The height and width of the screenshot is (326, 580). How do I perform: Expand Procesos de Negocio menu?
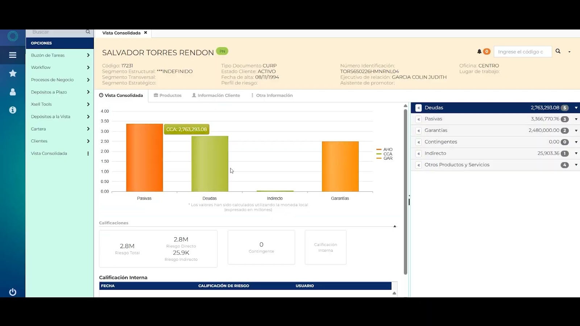pos(59,80)
